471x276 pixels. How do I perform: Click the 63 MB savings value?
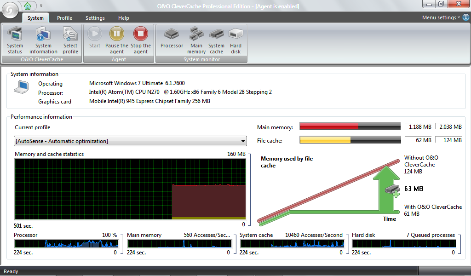pos(414,189)
